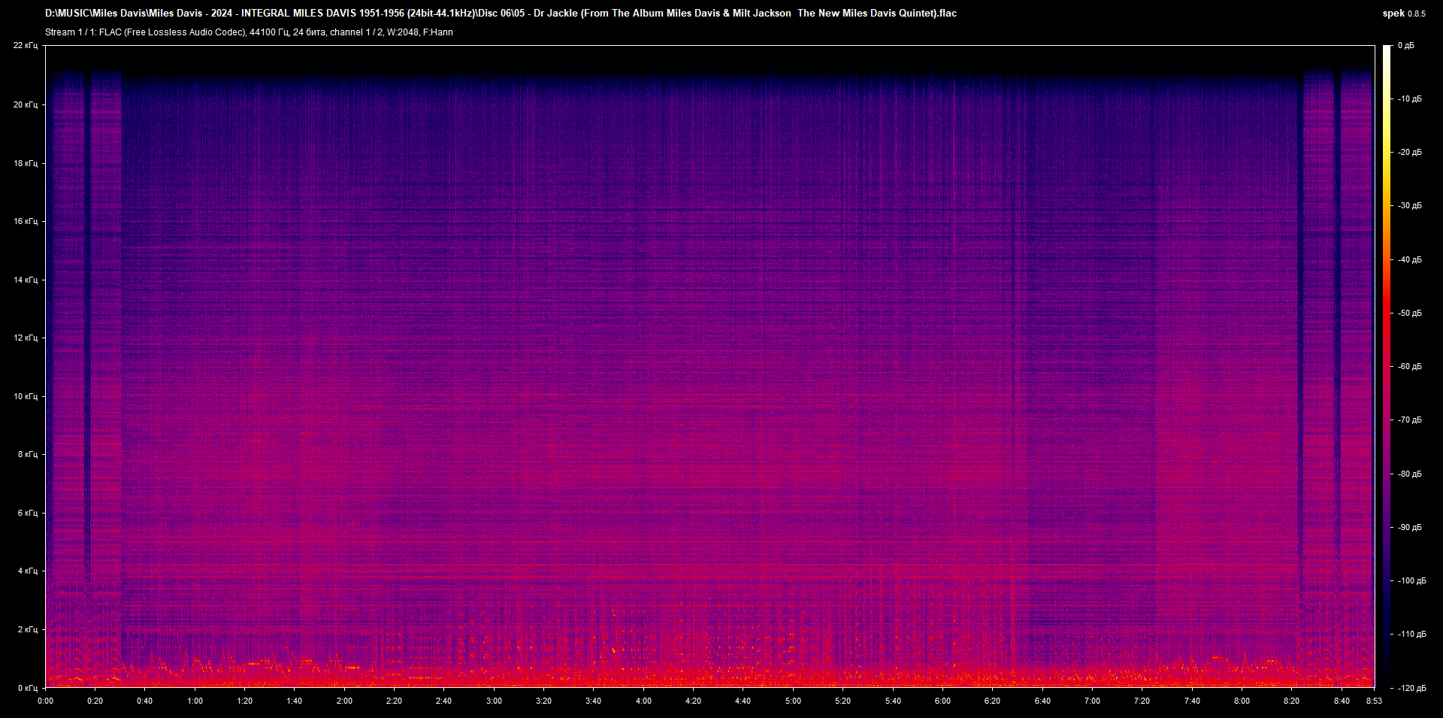Click the '0 дБ' level label

1406,45
